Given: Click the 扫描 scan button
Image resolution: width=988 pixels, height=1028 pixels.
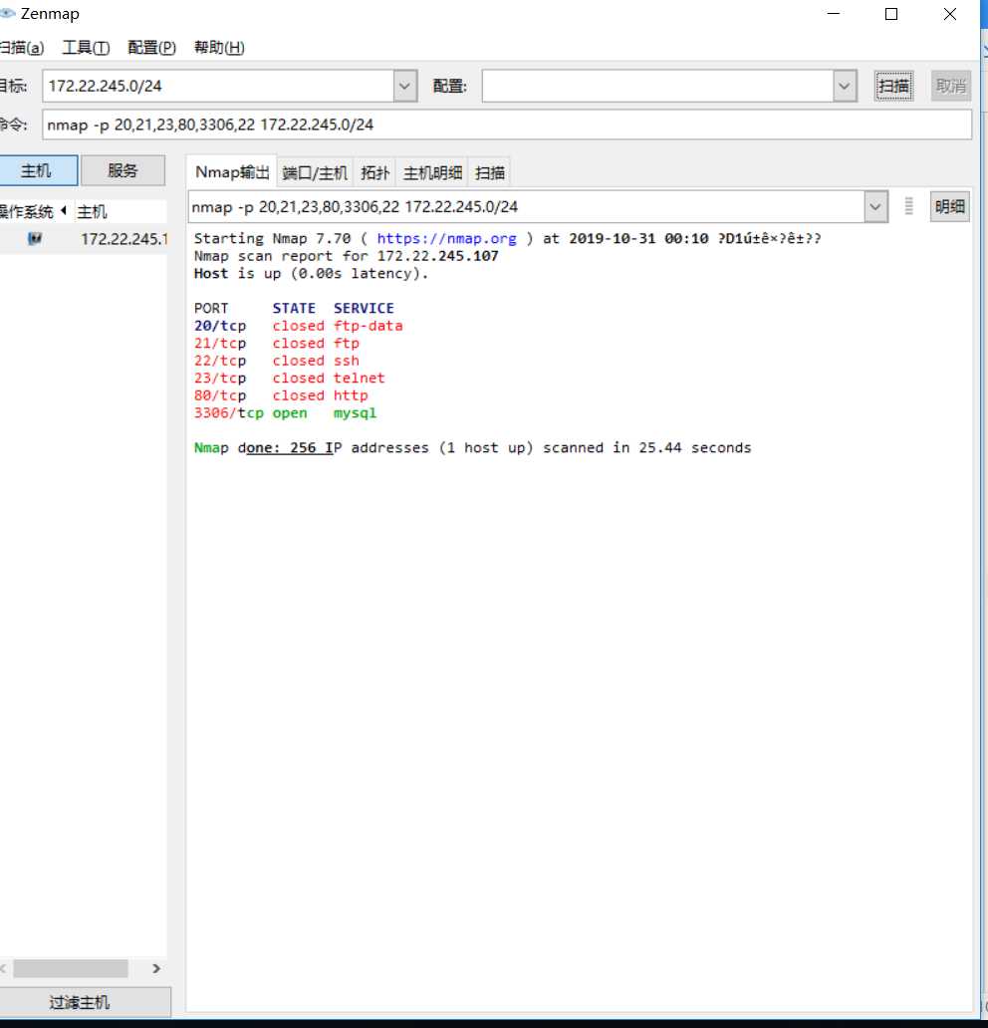Looking at the screenshot, I should (893, 86).
